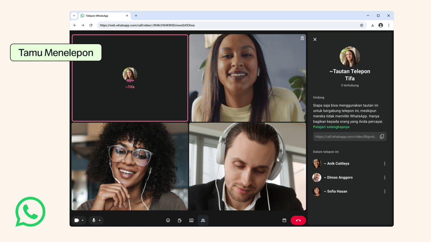Screen dimensions: 431x242
Task: Open more options for Dimas Anggoro
Action: click(x=385, y=178)
